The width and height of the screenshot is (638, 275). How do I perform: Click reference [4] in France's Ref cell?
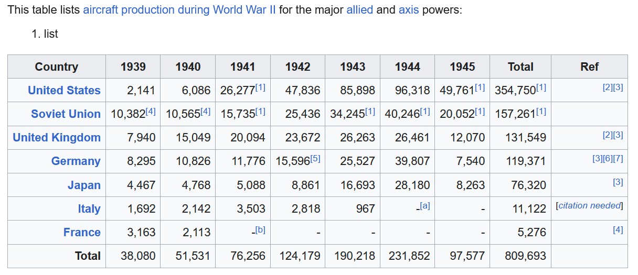pyautogui.click(x=618, y=229)
